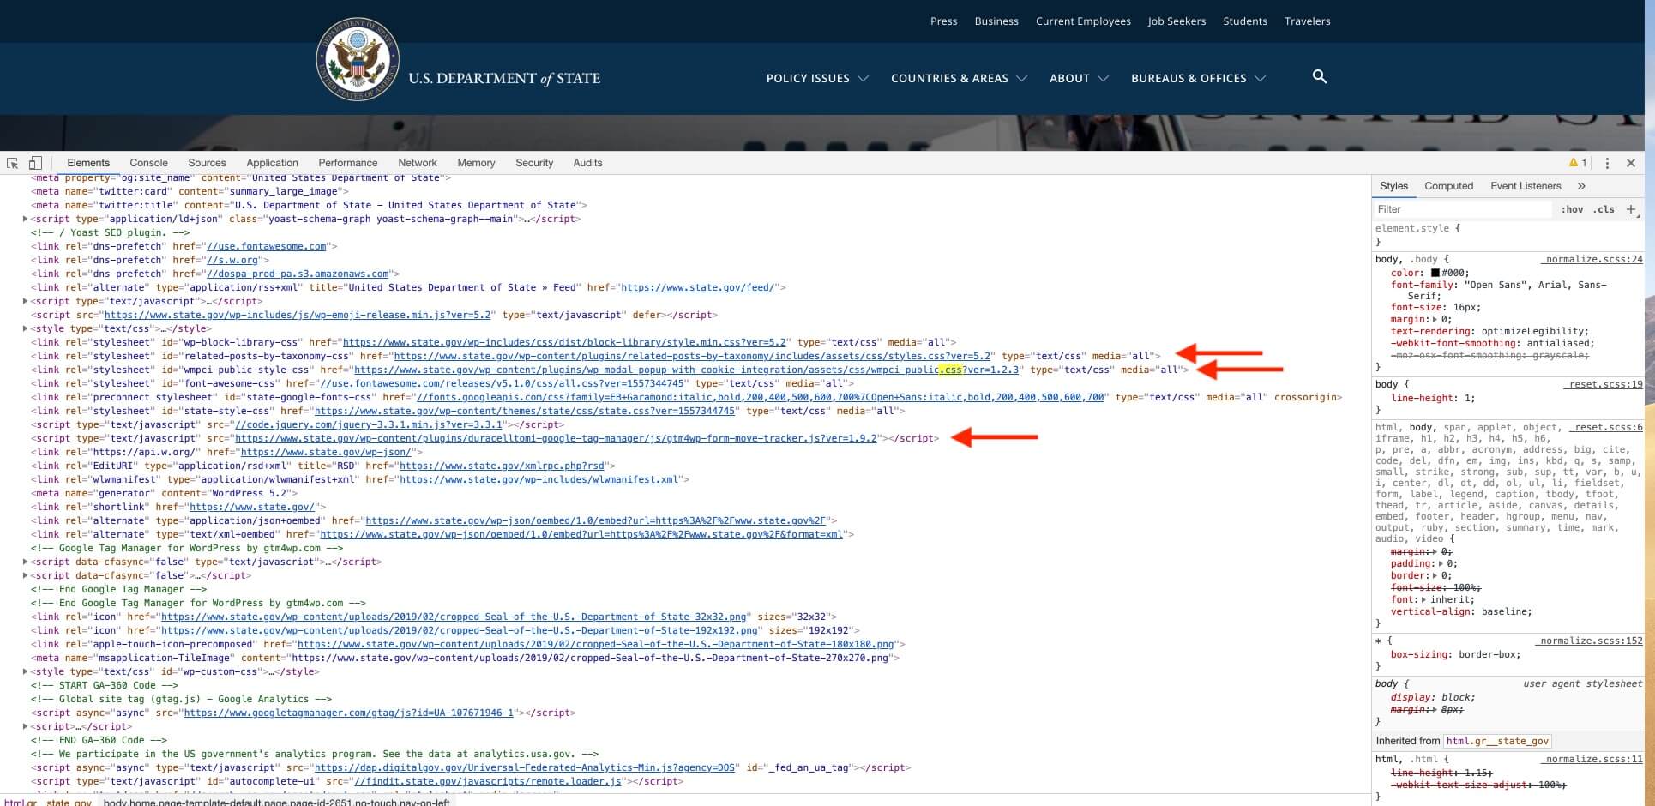Show more Styles pane tabs chevron

tap(1581, 186)
